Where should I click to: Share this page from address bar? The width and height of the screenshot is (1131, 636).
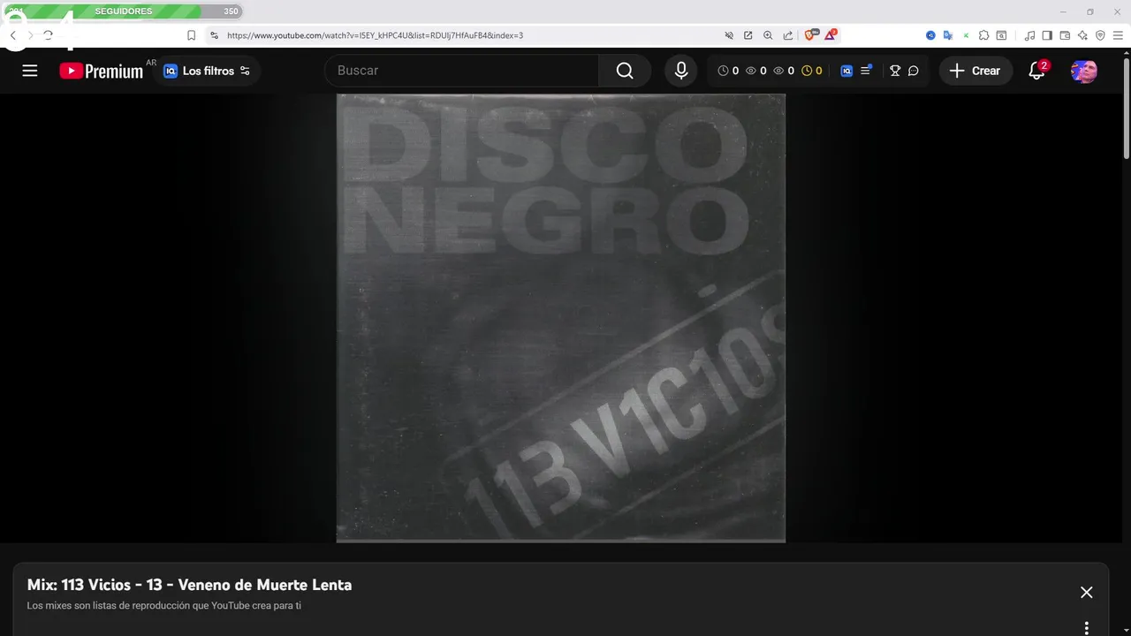pyautogui.click(x=787, y=35)
